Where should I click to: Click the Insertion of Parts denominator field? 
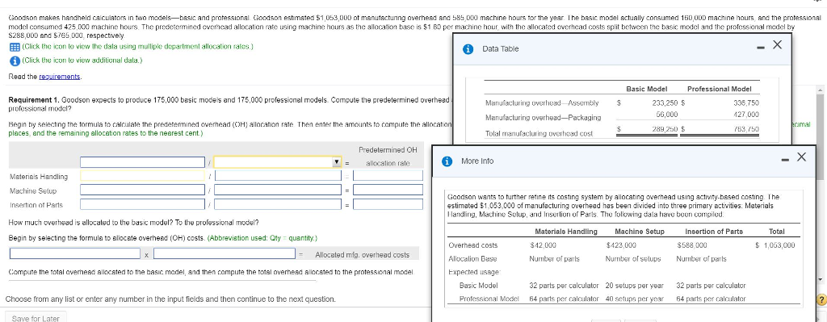(x=279, y=203)
